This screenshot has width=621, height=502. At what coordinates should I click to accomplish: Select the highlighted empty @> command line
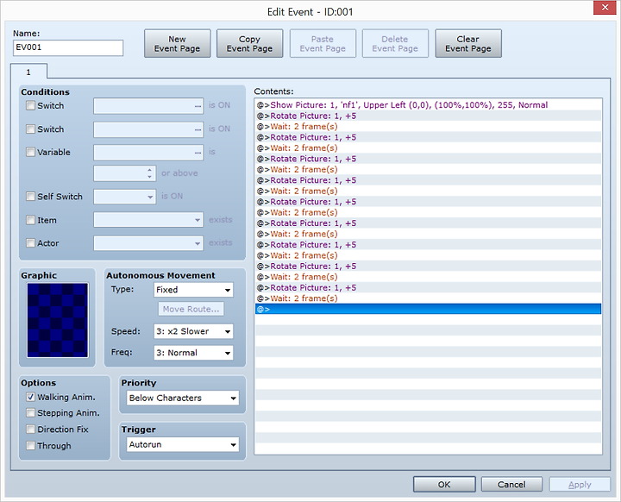(x=428, y=309)
